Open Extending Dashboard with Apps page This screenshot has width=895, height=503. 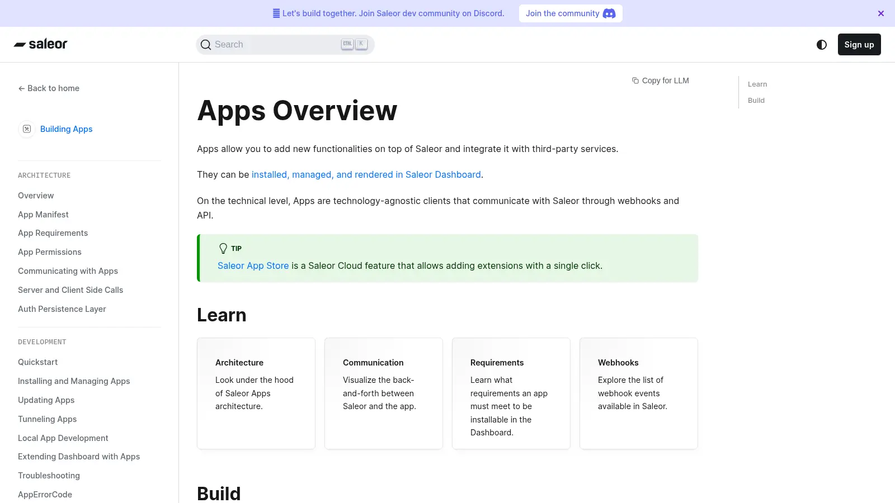click(79, 457)
